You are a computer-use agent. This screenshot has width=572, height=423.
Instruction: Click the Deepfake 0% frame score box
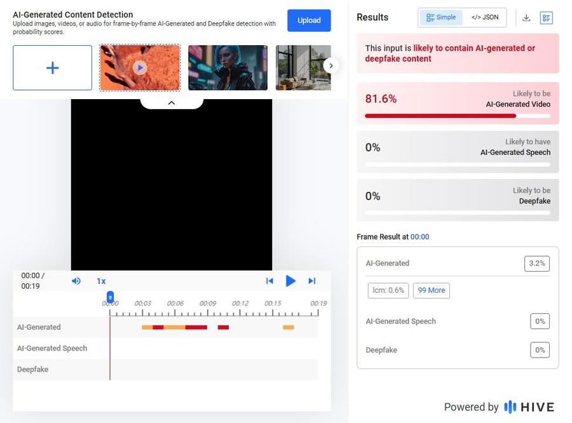click(540, 350)
